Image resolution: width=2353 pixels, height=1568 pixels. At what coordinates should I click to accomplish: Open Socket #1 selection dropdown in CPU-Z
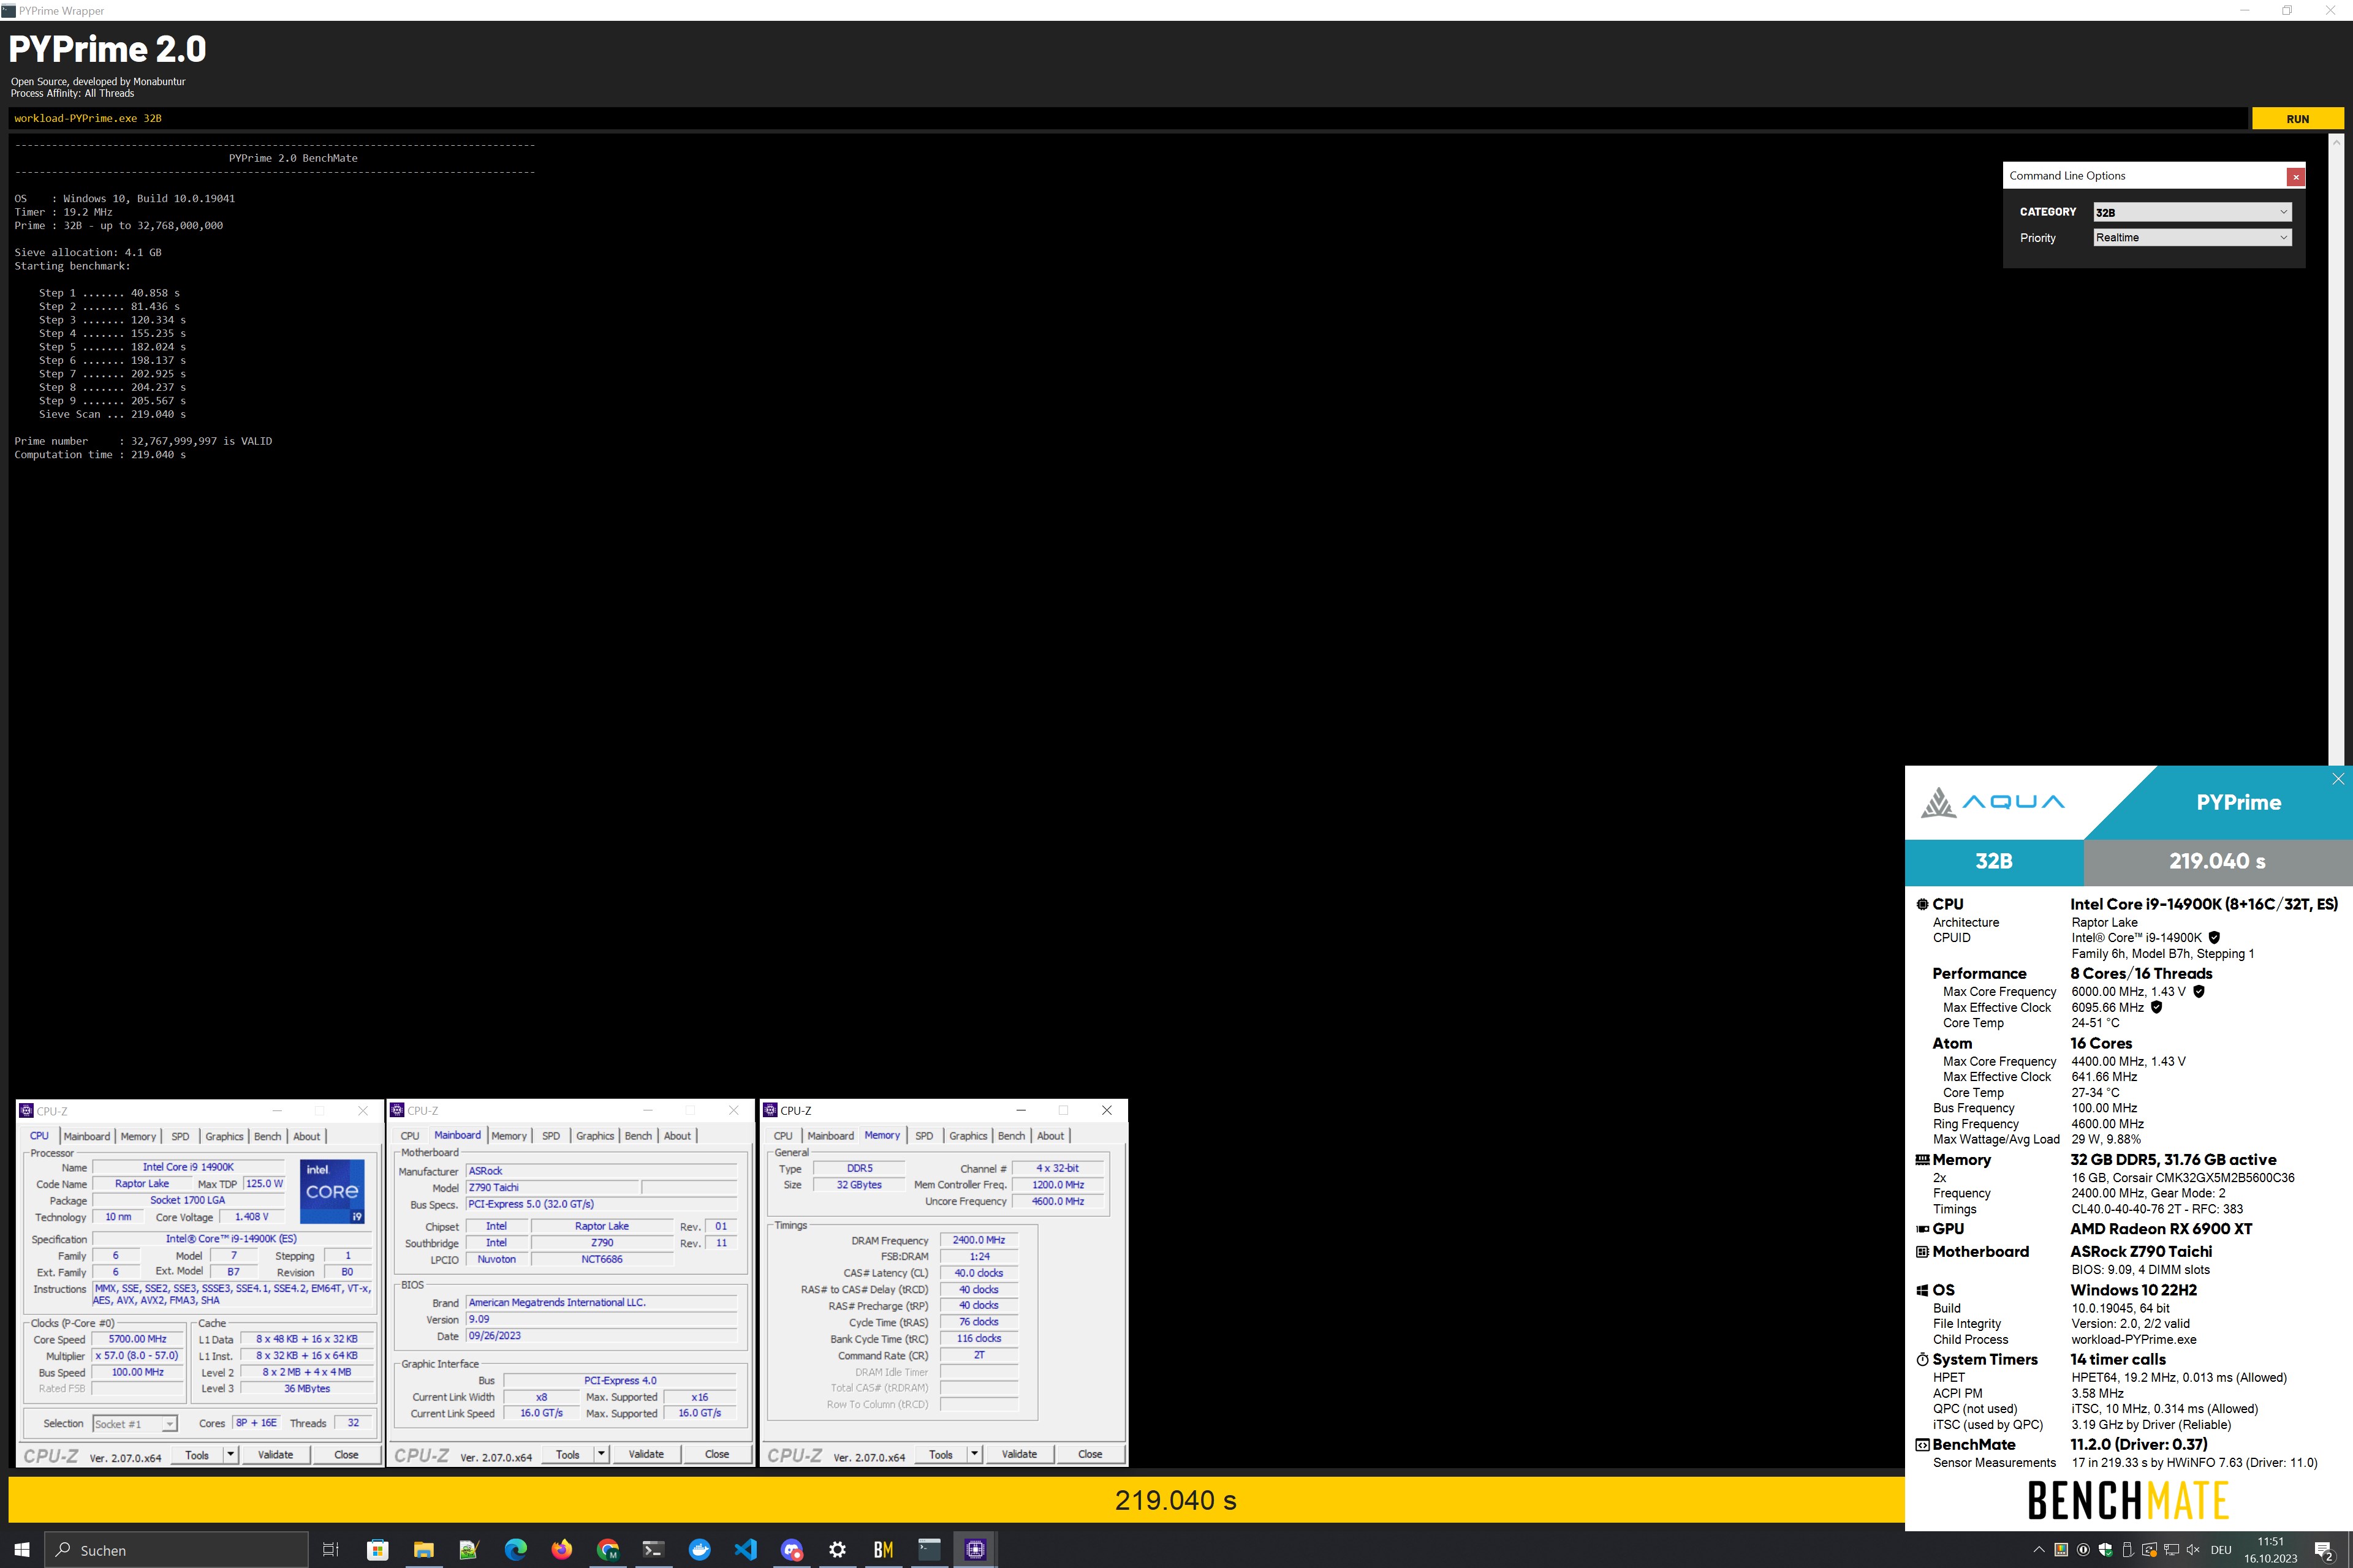click(134, 1424)
